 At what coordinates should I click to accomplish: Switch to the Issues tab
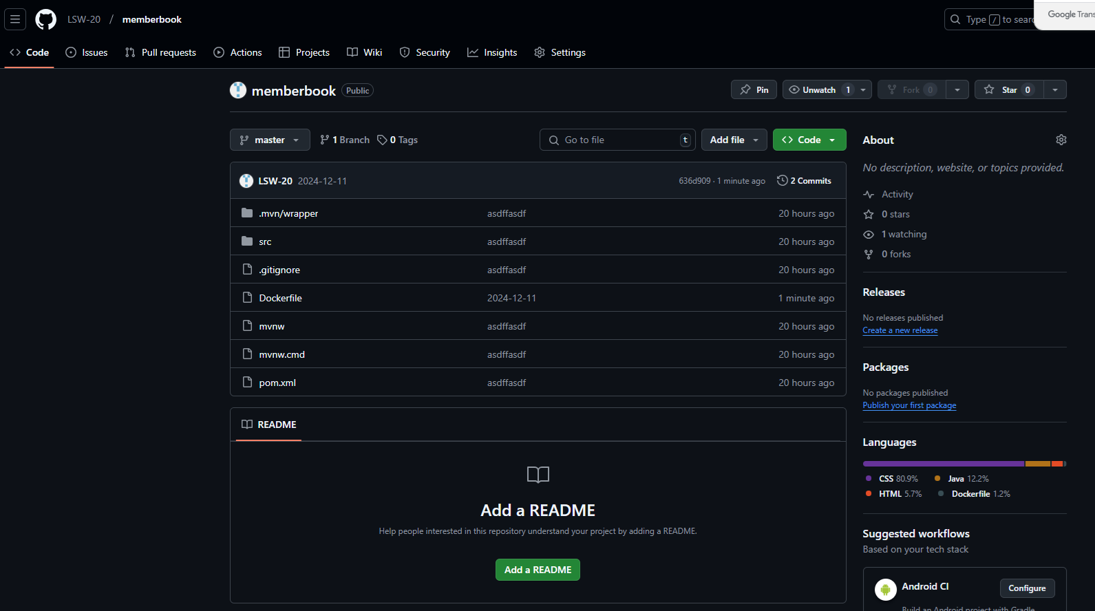pyautogui.click(x=87, y=52)
